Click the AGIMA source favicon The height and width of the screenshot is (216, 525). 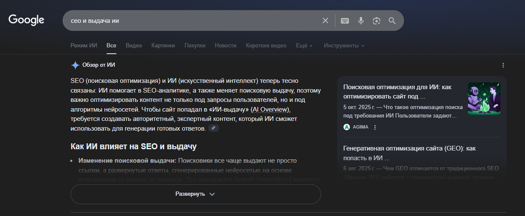(346, 127)
